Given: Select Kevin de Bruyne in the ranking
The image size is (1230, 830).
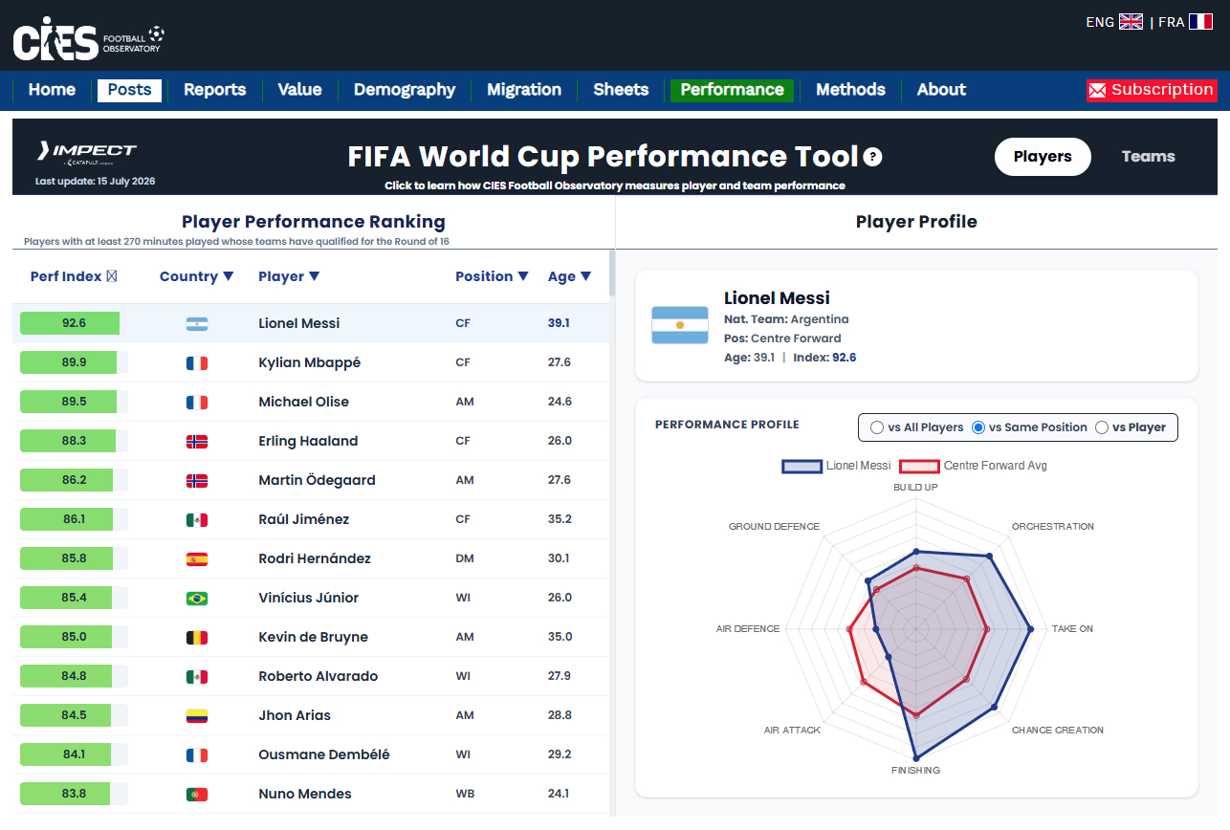Looking at the screenshot, I should pyautogui.click(x=310, y=637).
